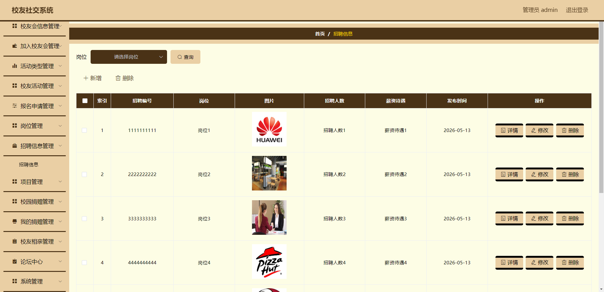Select the 报名申请管理 filter icon

pyautogui.click(x=14, y=106)
